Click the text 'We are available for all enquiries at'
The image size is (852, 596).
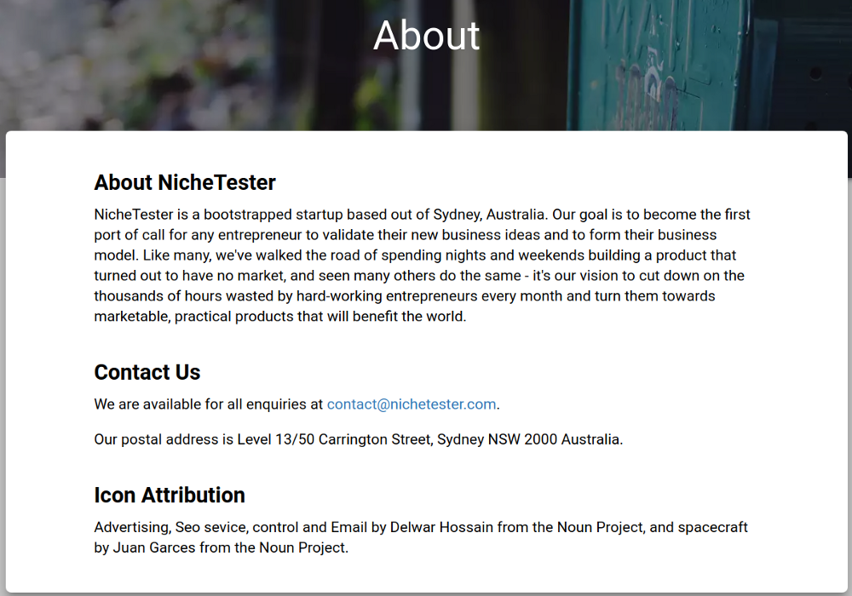209,404
